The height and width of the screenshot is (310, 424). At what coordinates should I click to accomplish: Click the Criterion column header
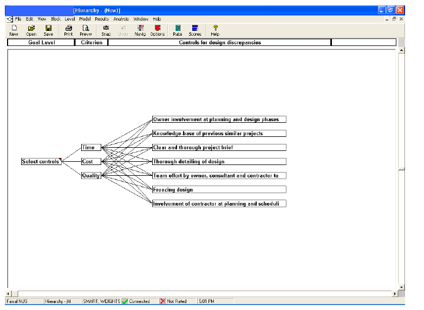coord(92,42)
